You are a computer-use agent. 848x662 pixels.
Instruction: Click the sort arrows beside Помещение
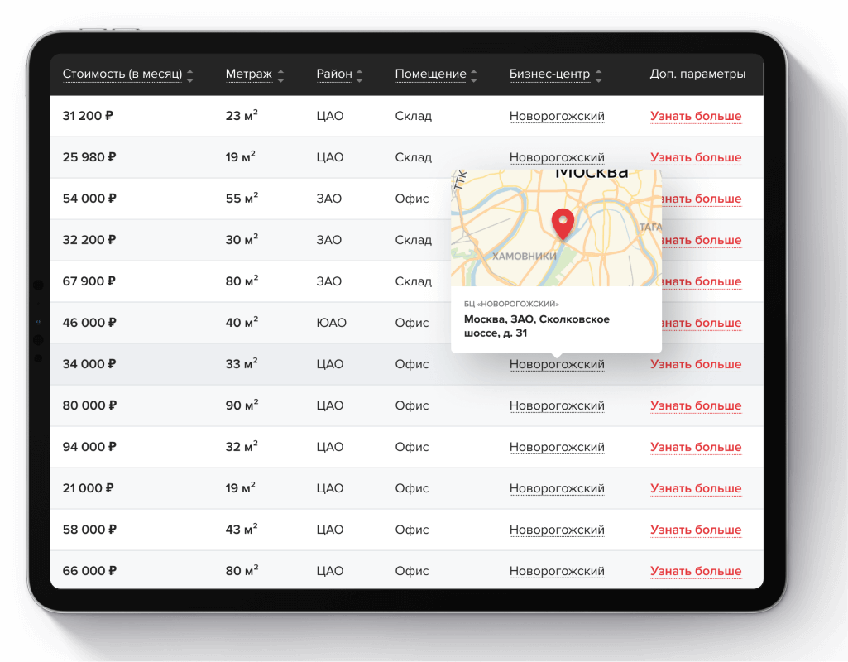click(474, 76)
